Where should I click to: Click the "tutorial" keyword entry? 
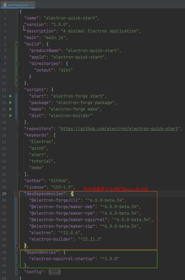[x=41, y=161]
